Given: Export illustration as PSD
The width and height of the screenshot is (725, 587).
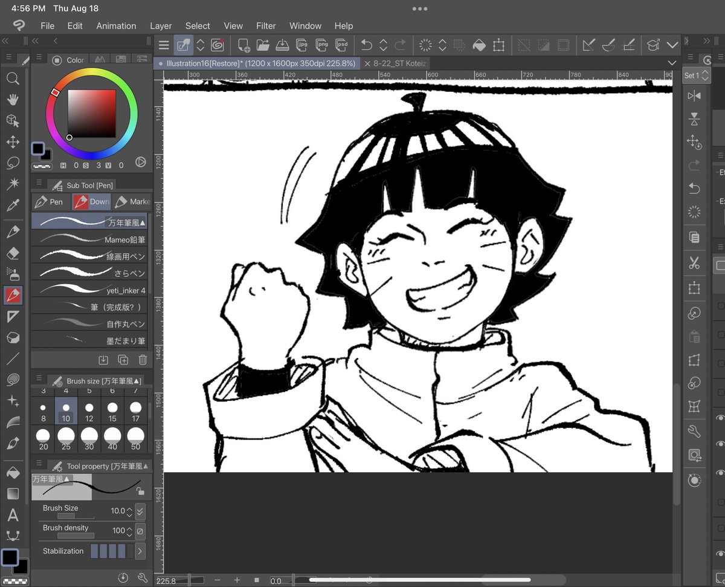Looking at the screenshot, I should (x=342, y=45).
